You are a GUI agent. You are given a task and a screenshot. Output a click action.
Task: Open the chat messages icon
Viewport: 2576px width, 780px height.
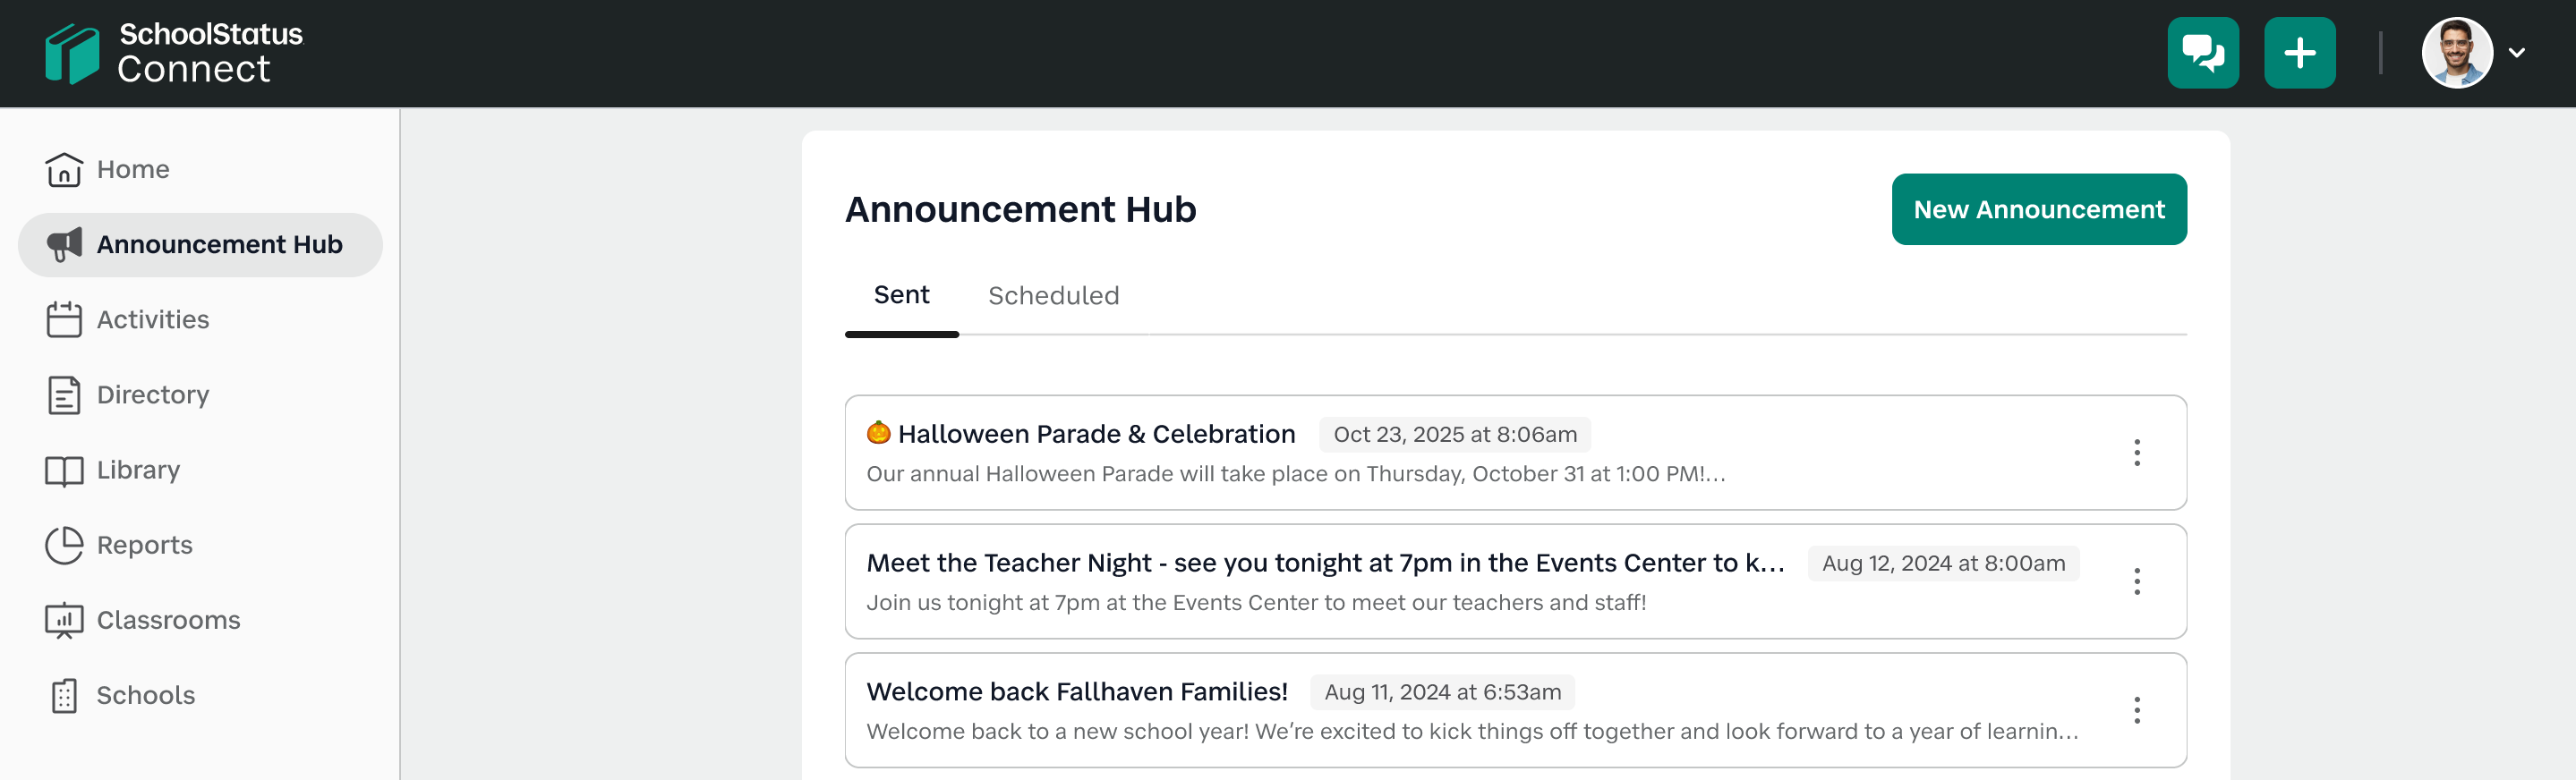pos(2202,53)
